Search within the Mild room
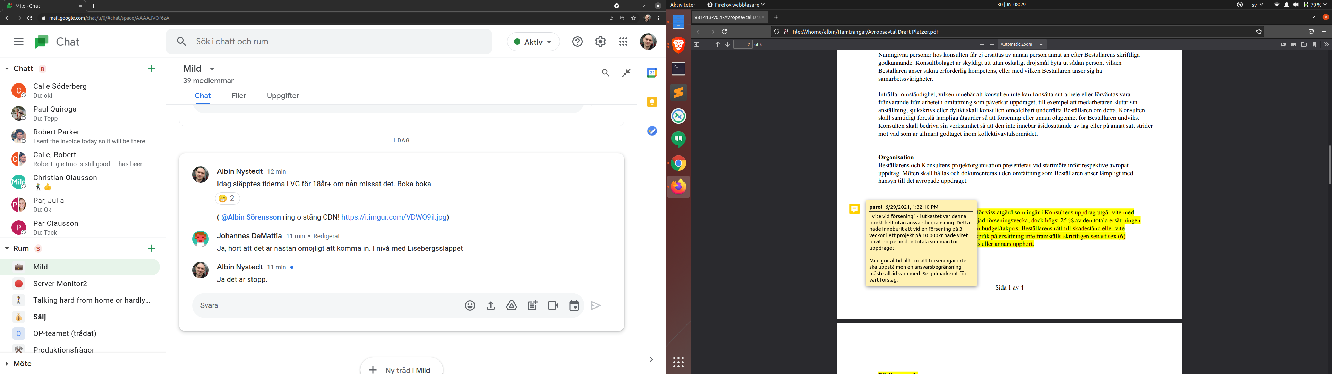1332x374 pixels. click(x=606, y=73)
